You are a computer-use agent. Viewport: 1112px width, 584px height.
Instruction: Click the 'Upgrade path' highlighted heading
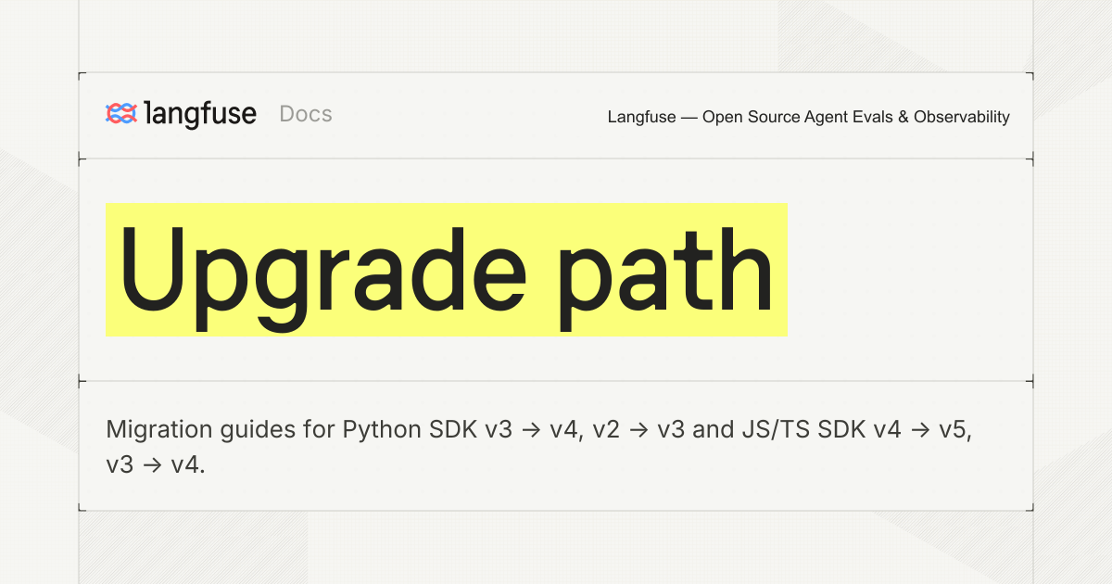pos(446,270)
